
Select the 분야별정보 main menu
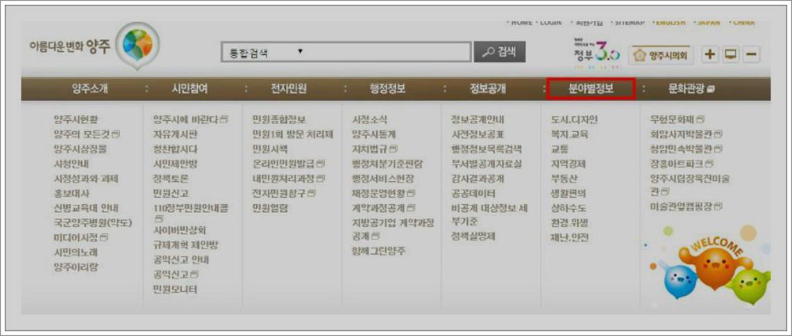pos(591,90)
